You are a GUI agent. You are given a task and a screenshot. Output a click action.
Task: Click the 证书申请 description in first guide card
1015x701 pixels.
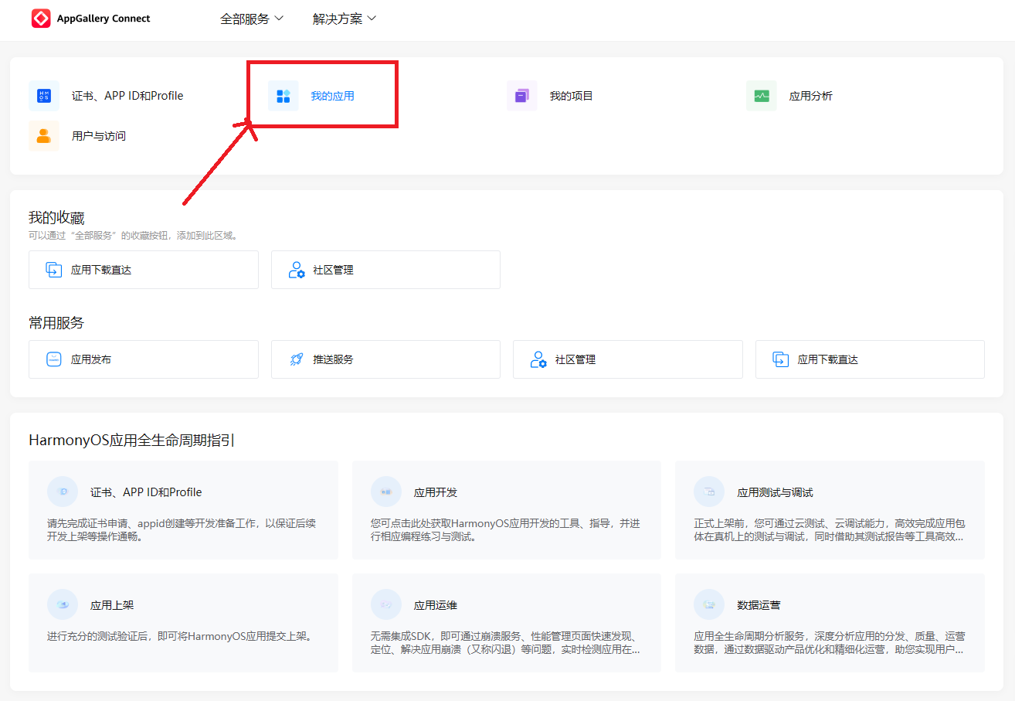point(182,530)
